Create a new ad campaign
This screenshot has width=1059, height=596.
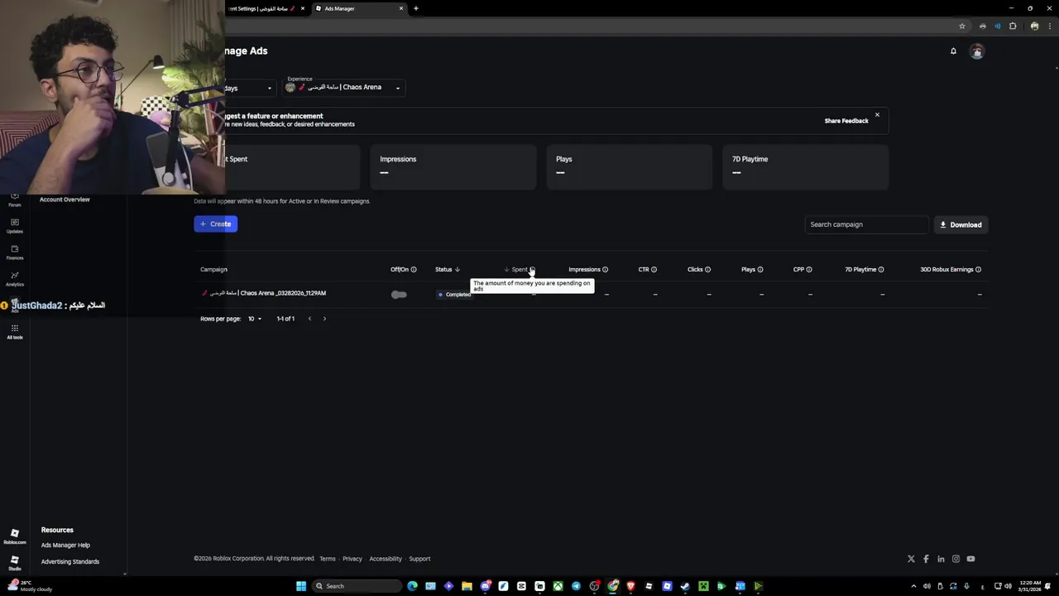coord(215,224)
